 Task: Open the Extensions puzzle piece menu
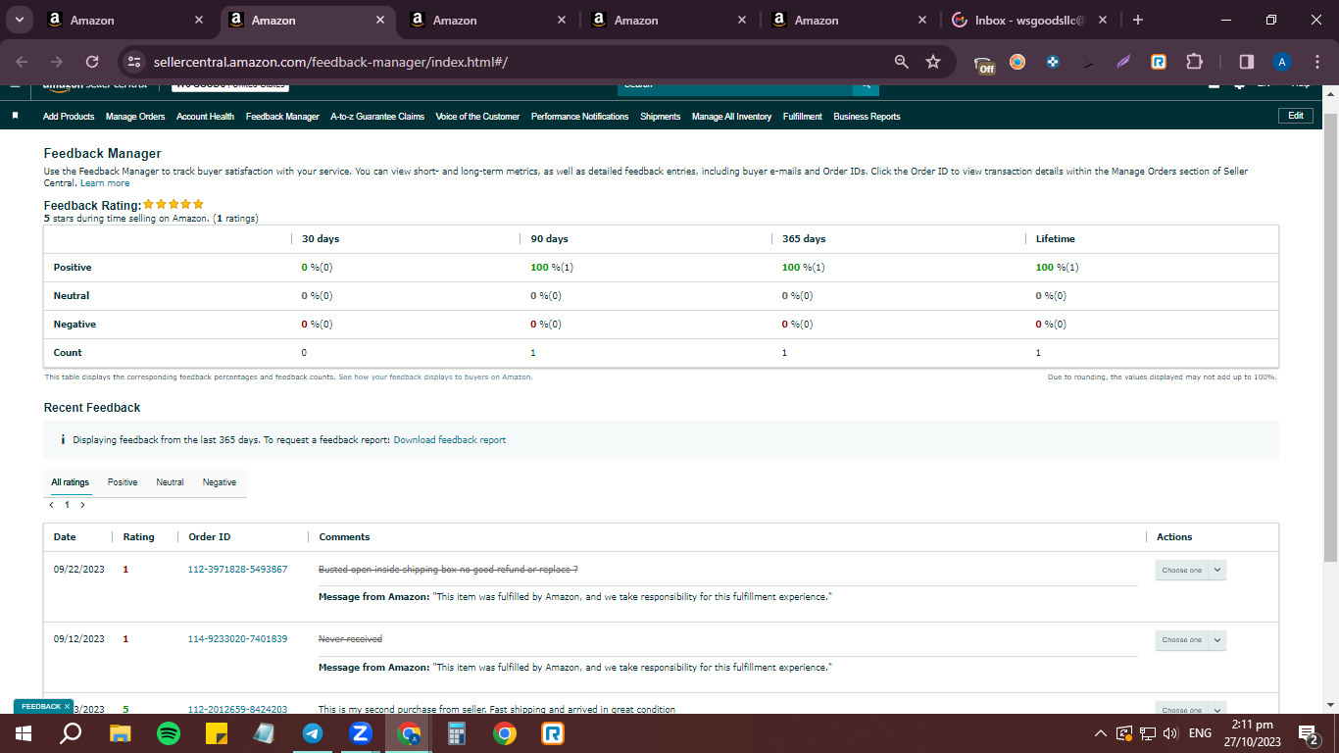(x=1194, y=62)
